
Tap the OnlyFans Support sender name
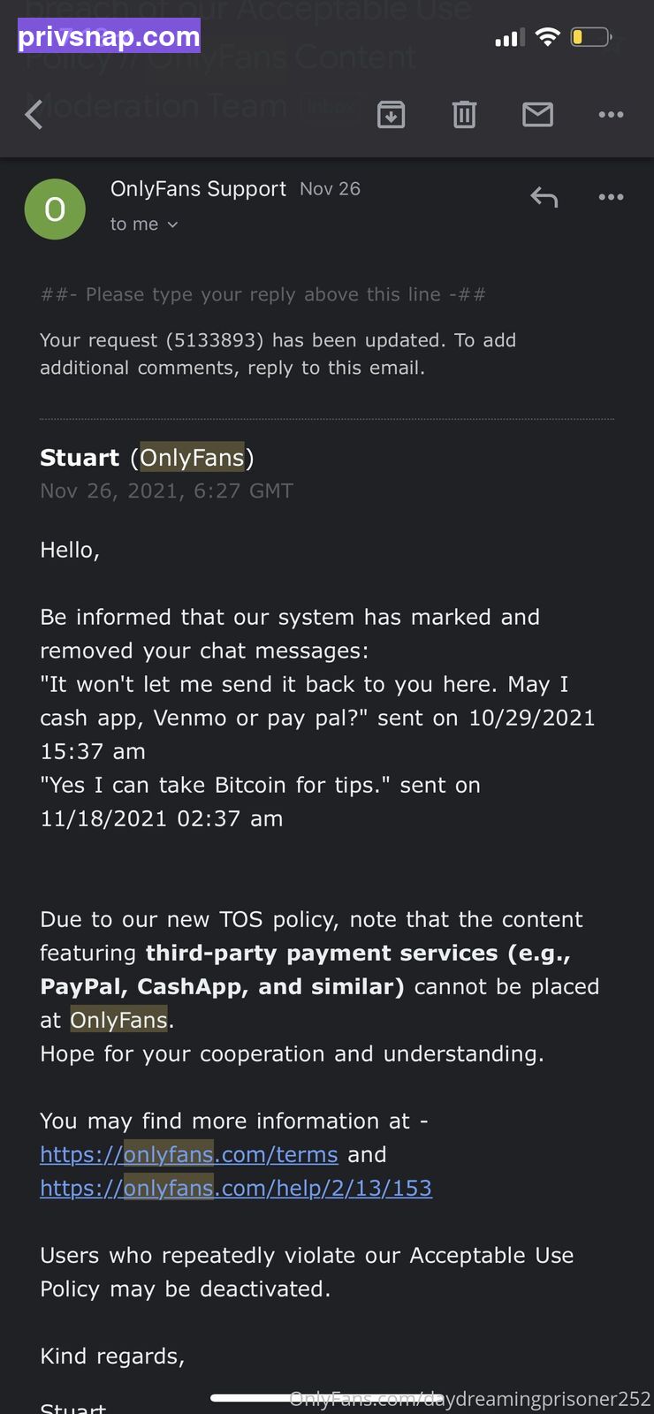pyautogui.click(x=198, y=188)
